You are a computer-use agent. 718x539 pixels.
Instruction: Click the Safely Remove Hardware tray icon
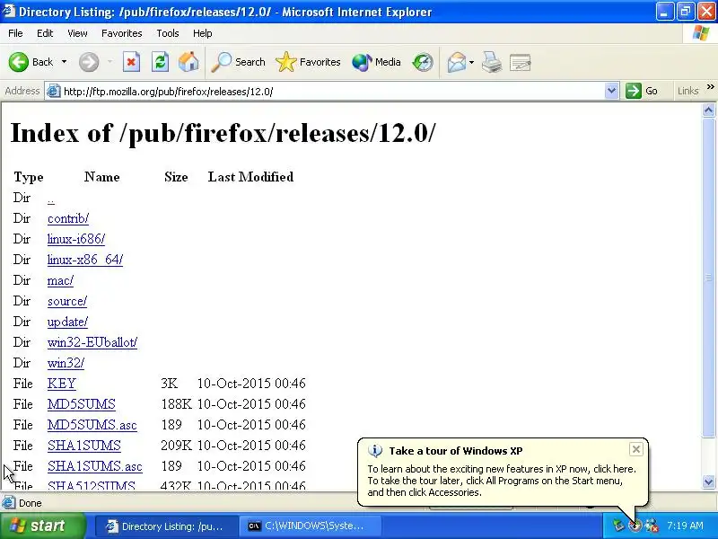[618, 526]
